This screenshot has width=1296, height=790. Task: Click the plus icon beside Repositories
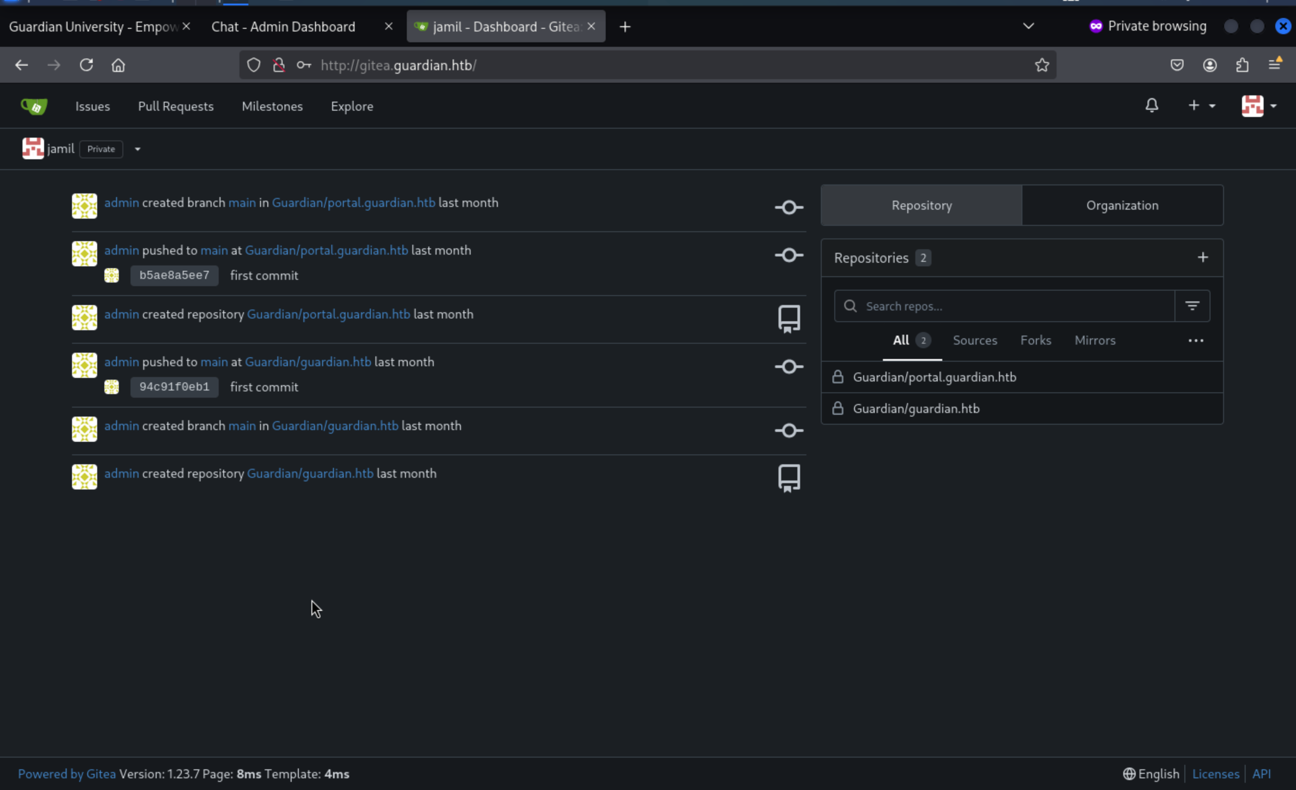(x=1202, y=258)
